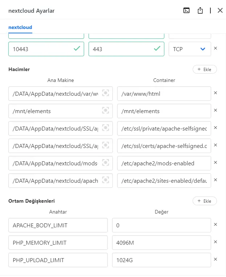Click the nextcloud Ayarlar title text

click(32, 11)
